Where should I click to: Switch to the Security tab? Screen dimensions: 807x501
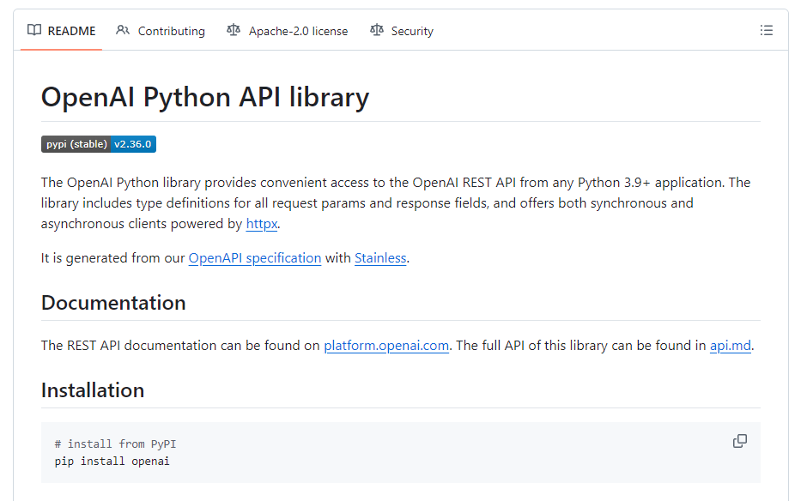[x=402, y=31]
